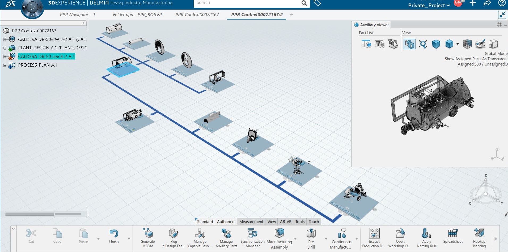The image size is (508, 252).
Task: Switch to PPR Navigator - 1 tab
Action: point(77,15)
